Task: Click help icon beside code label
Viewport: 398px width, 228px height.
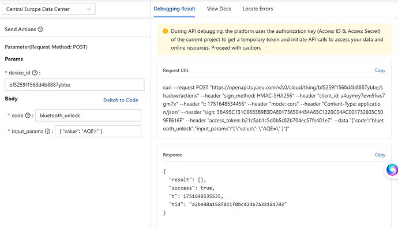Action: pyautogui.click(x=28, y=115)
